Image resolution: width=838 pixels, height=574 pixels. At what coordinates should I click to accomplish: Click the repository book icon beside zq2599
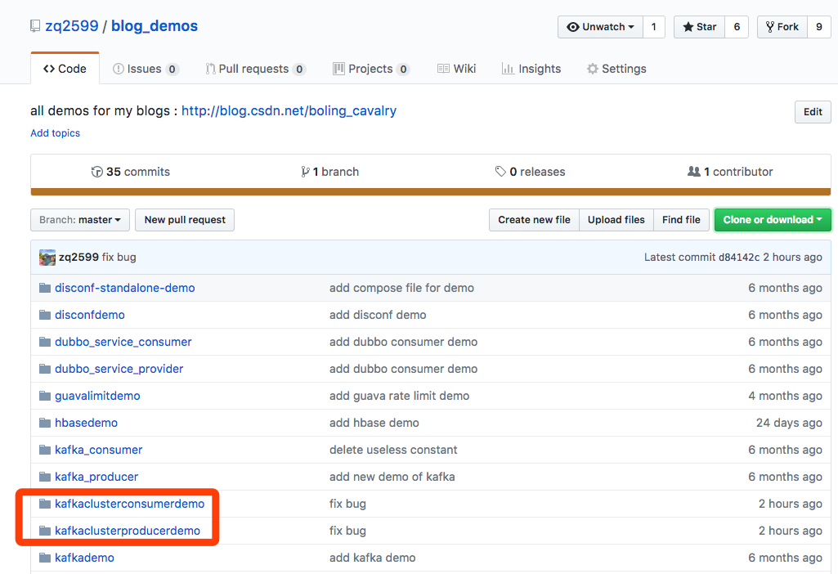click(34, 26)
